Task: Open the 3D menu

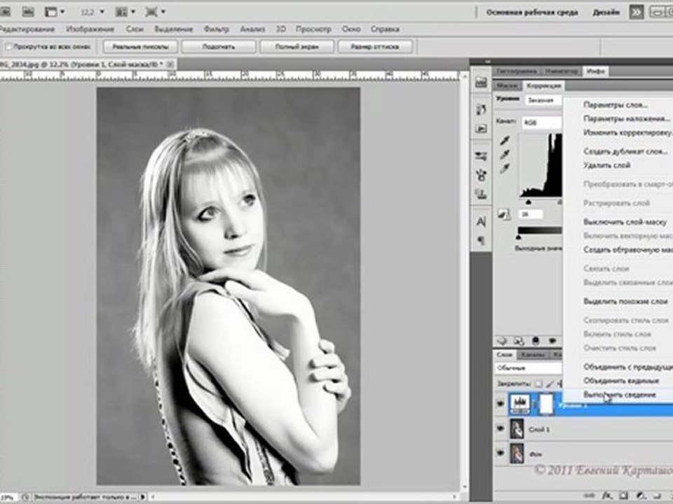Action: click(x=280, y=29)
